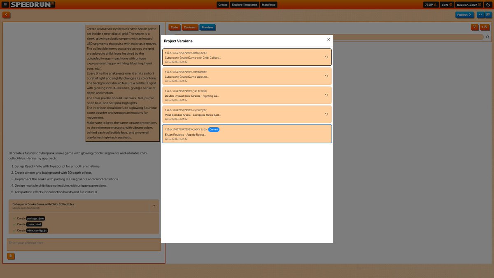Click the code brackets icon beside Publish
The height and width of the screenshot is (278, 494).
[480, 15]
